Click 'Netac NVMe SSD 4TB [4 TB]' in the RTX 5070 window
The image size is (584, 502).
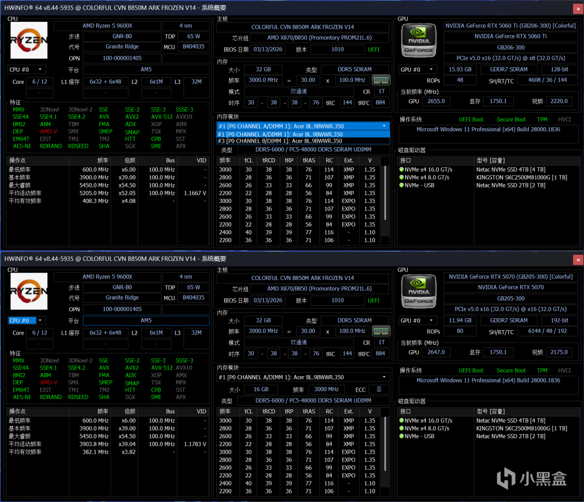point(511,421)
